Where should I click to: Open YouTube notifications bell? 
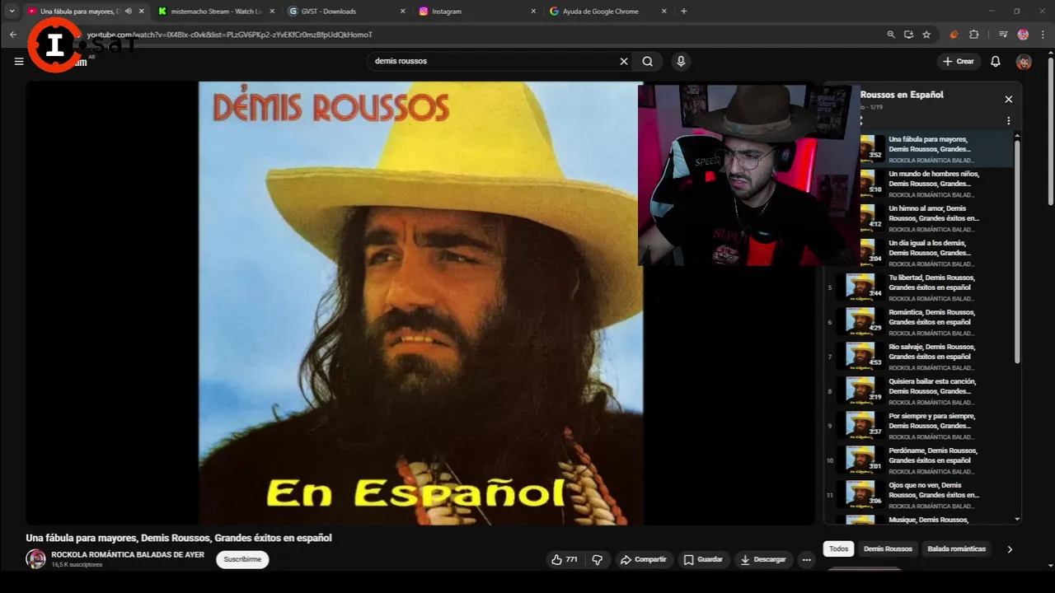click(x=996, y=61)
